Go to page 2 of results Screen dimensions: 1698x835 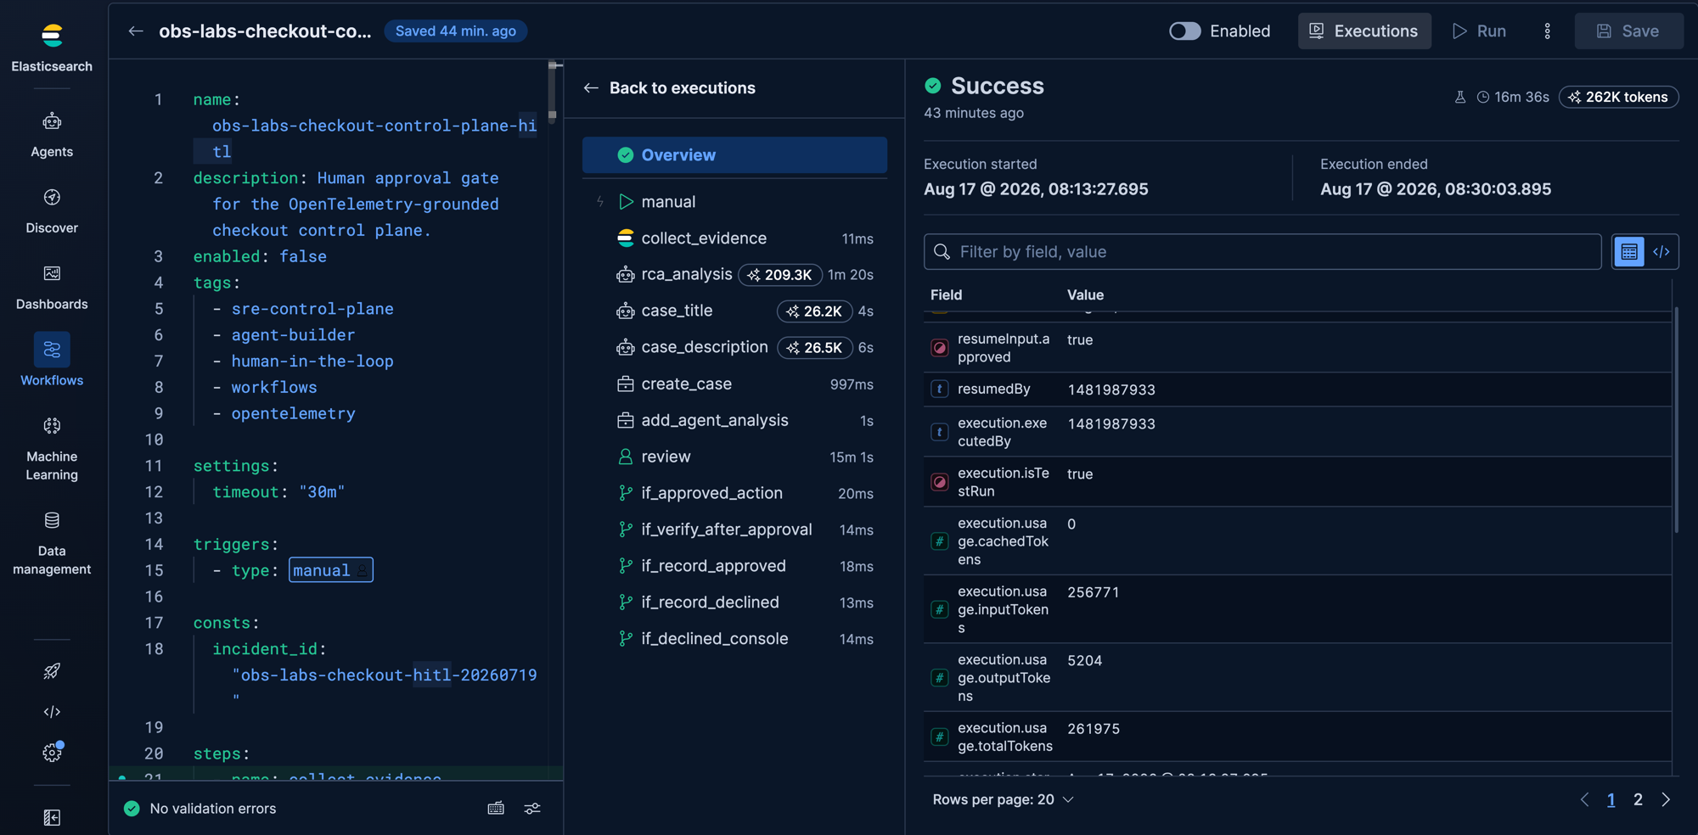1638,800
